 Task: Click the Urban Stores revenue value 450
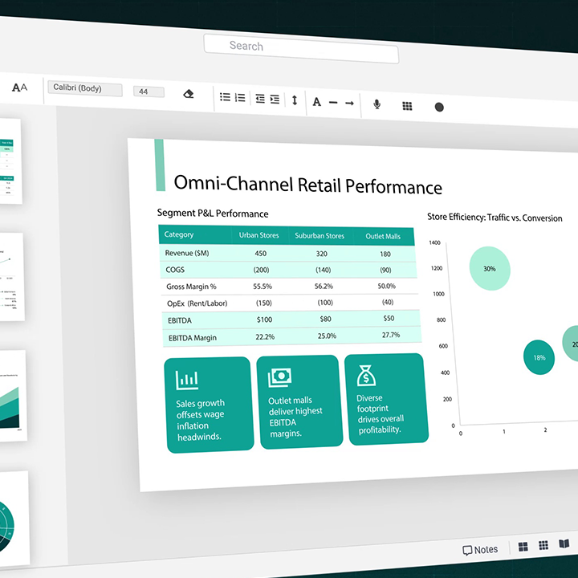click(x=261, y=254)
